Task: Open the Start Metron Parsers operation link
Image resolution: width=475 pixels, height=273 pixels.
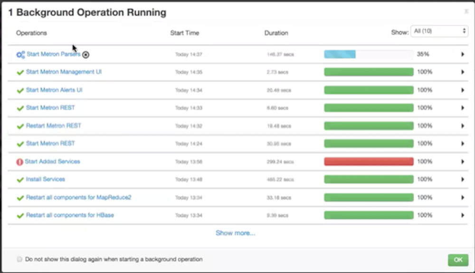Action: [x=54, y=54]
